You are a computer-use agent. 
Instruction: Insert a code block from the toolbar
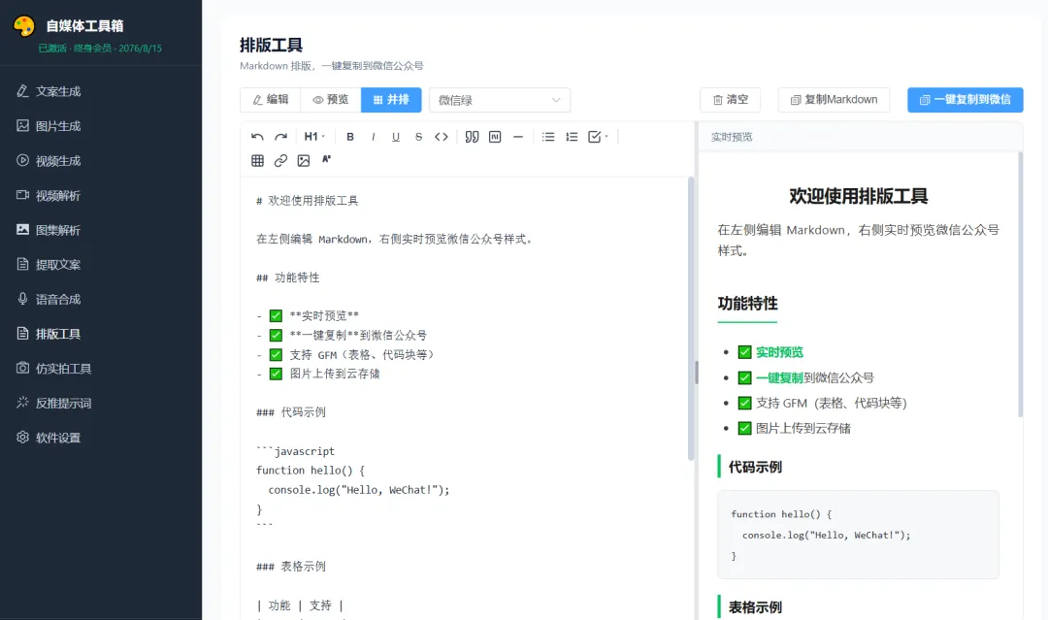(x=495, y=137)
